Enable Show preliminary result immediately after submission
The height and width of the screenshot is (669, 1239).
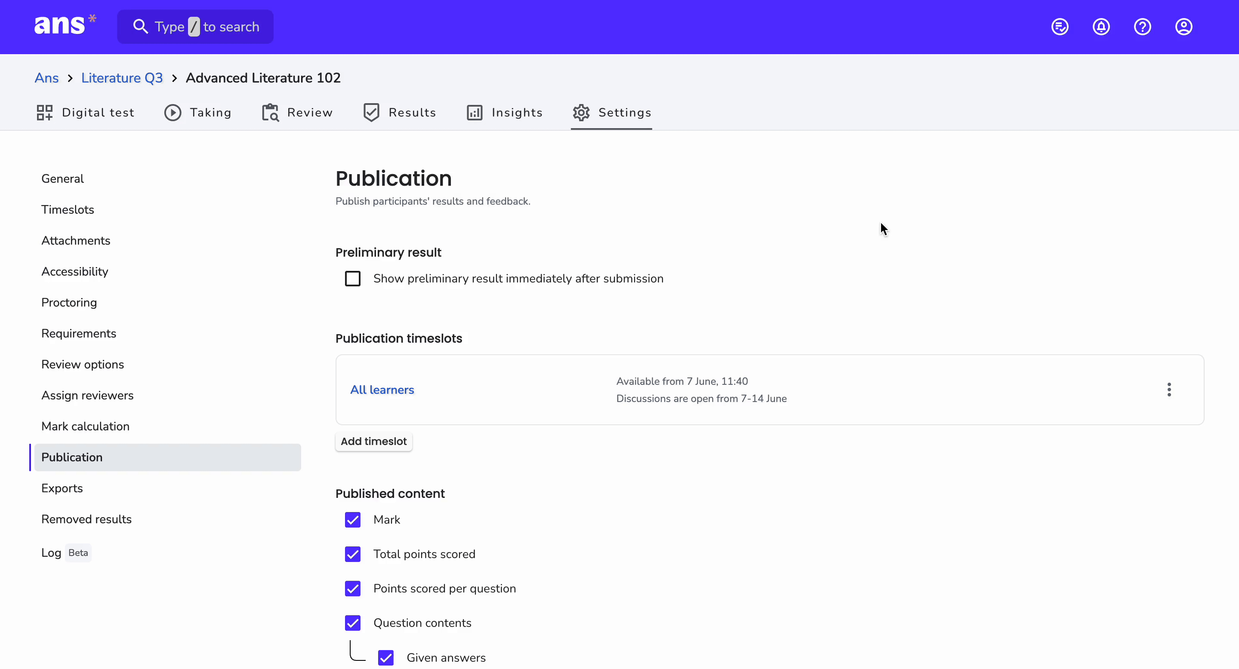(x=353, y=279)
